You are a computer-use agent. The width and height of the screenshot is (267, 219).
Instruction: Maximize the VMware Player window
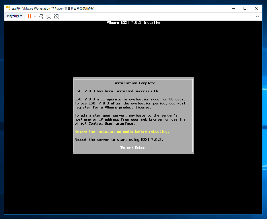click(245, 8)
